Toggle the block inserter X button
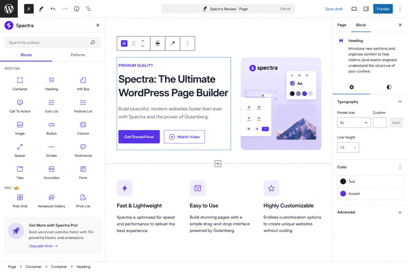This screenshot has height=272, width=408. click(x=29, y=9)
